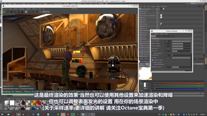This screenshot has width=207, height=116.
Task: Open the Render menu in Cinema 4D
Action: click(x=45, y=4)
